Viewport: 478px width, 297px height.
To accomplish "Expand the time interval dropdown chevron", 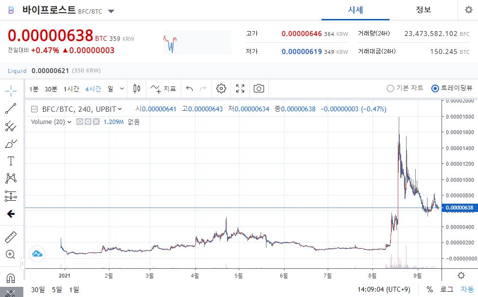I will point(122,88).
